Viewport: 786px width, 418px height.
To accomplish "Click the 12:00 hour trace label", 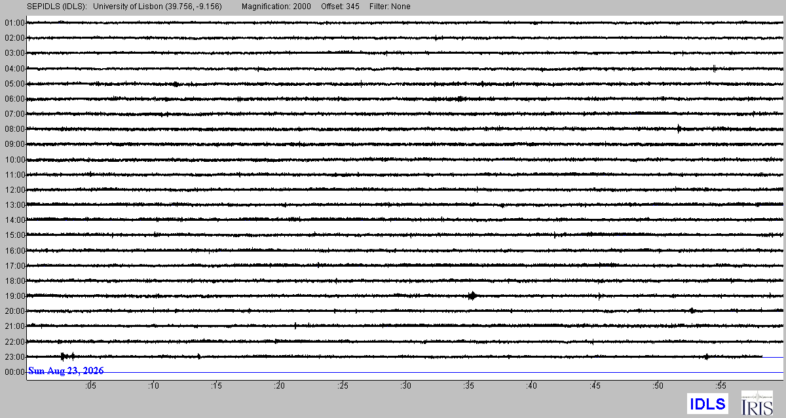I will (x=14, y=190).
